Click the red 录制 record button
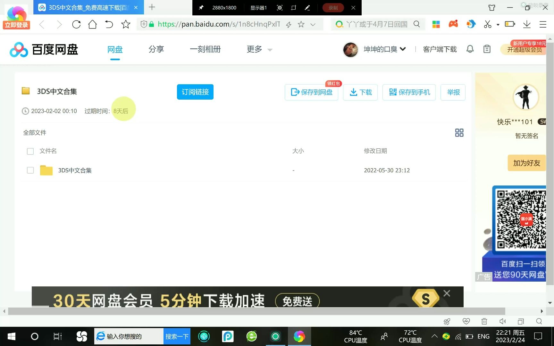 coord(333,8)
